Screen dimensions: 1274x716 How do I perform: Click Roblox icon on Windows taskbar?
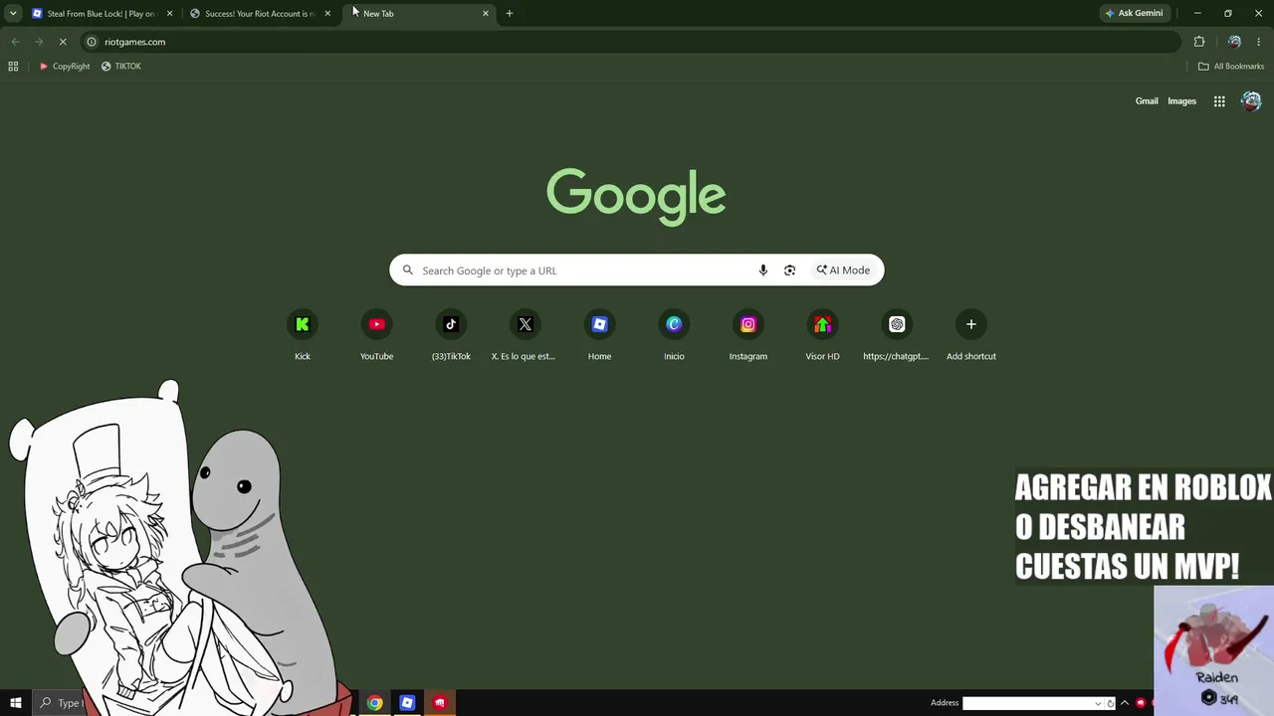[x=407, y=703]
